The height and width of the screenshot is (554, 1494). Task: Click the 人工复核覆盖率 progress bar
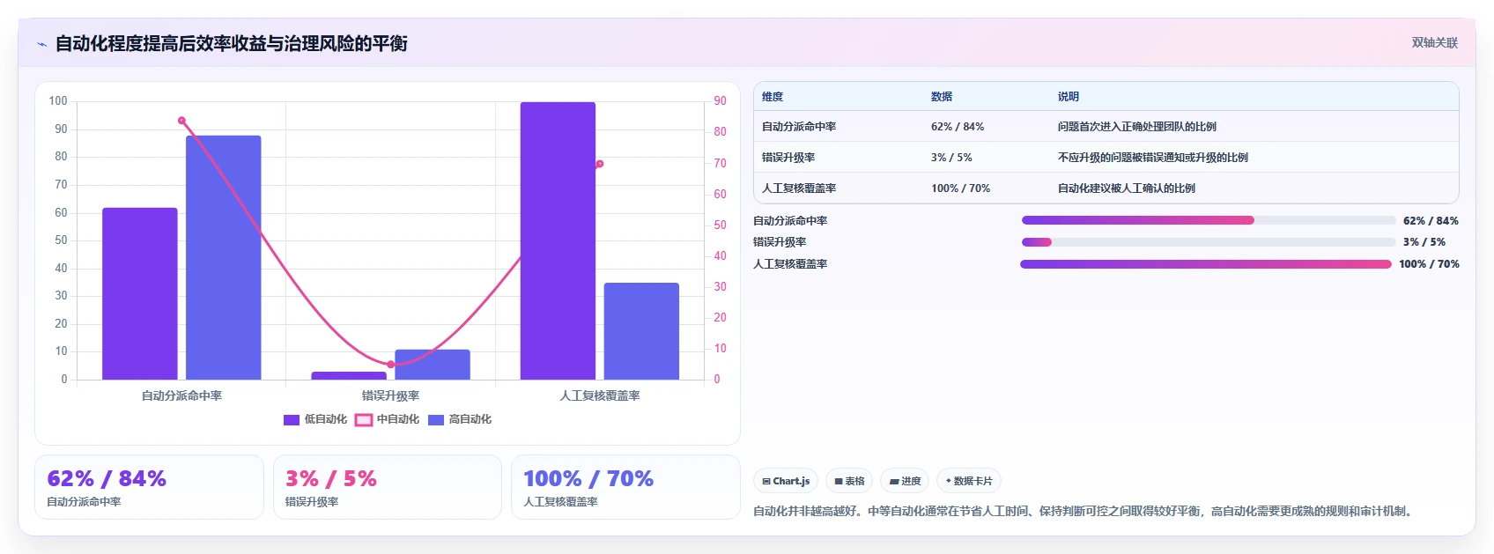(x=1206, y=264)
